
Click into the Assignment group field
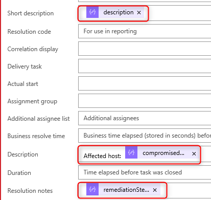click(x=145, y=101)
